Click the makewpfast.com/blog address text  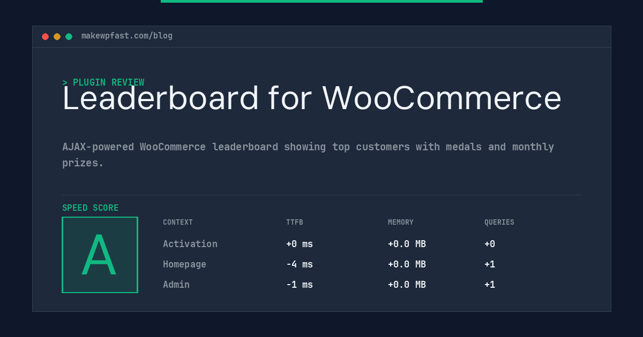point(127,36)
